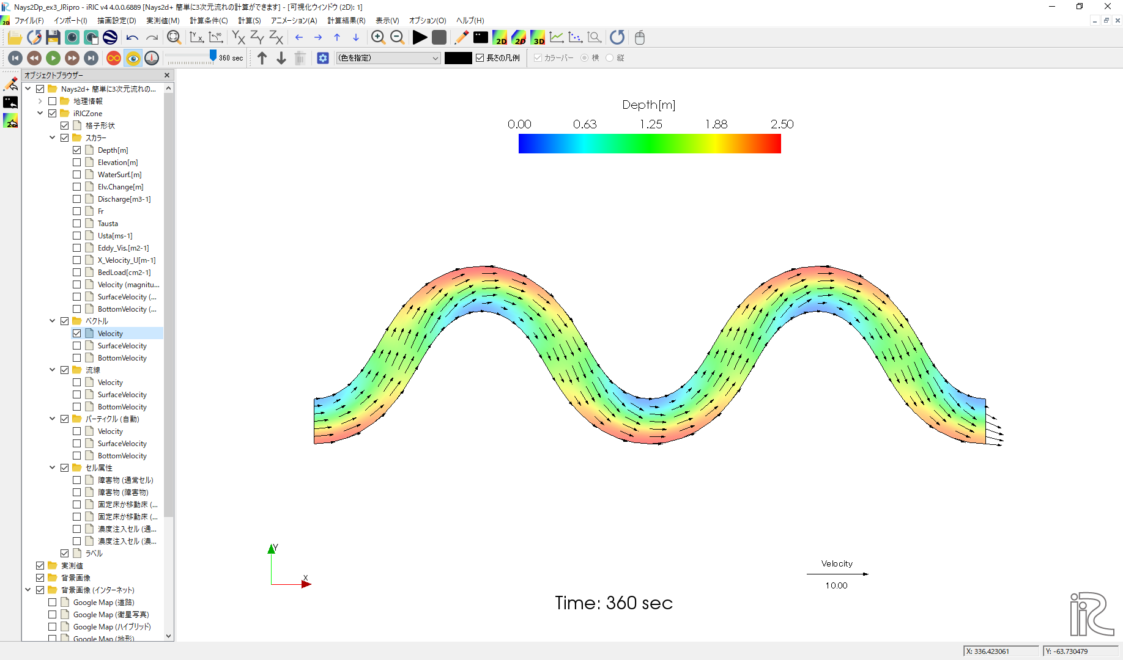Enable the SurfaceVelocity vector checkbox

(76, 345)
